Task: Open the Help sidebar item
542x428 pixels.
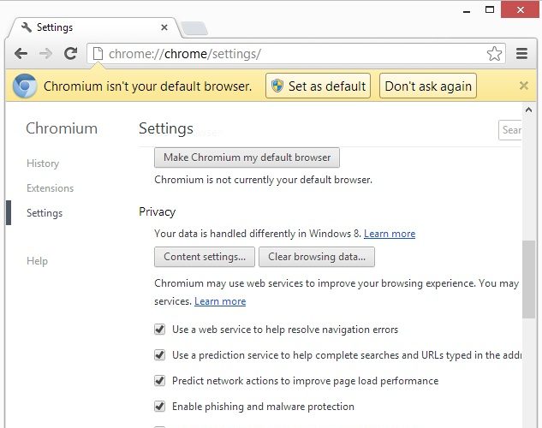Action: pos(37,261)
